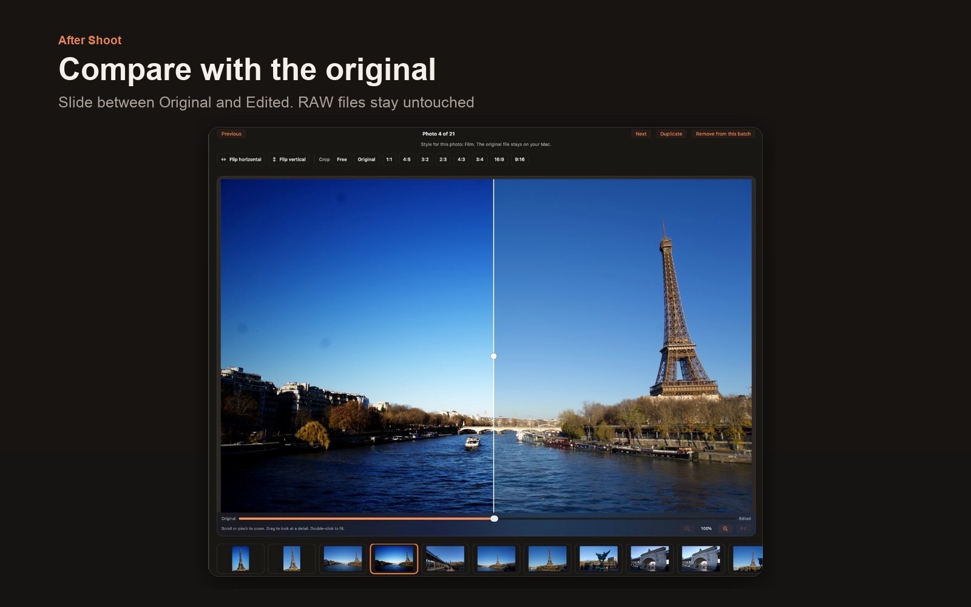Open the first stone arch thumbnail
This screenshot has width=971, height=607.
point(649,558)
